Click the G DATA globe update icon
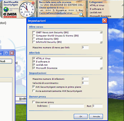 tap(6, 10)
